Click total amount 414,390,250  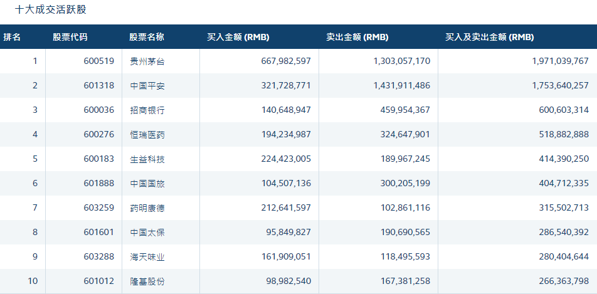564,159
